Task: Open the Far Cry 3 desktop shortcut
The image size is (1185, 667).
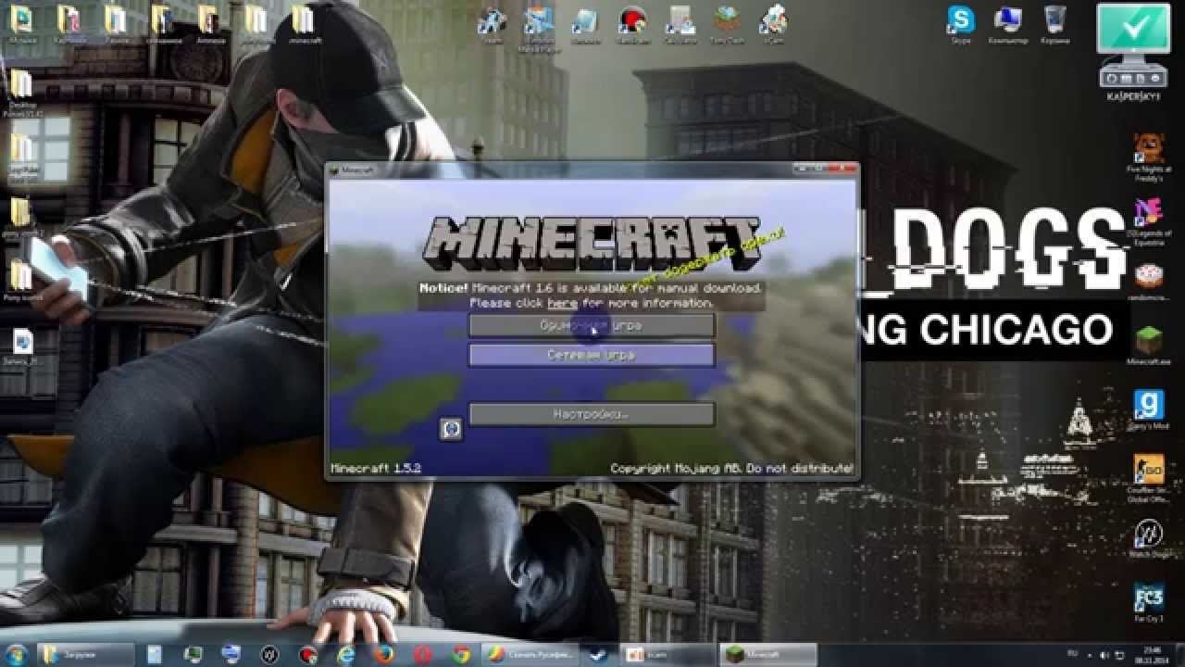Action: [1149, 602]
